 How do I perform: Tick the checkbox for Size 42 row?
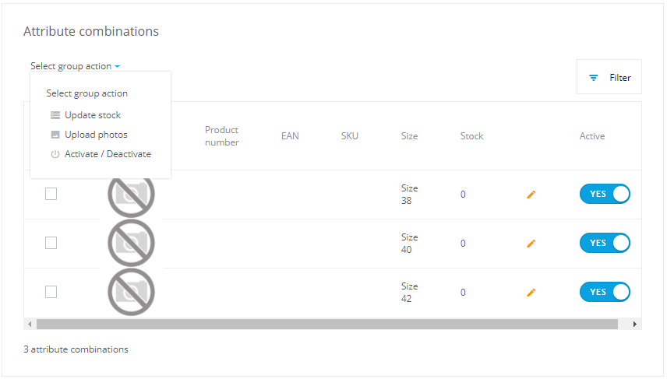(51, 292)
